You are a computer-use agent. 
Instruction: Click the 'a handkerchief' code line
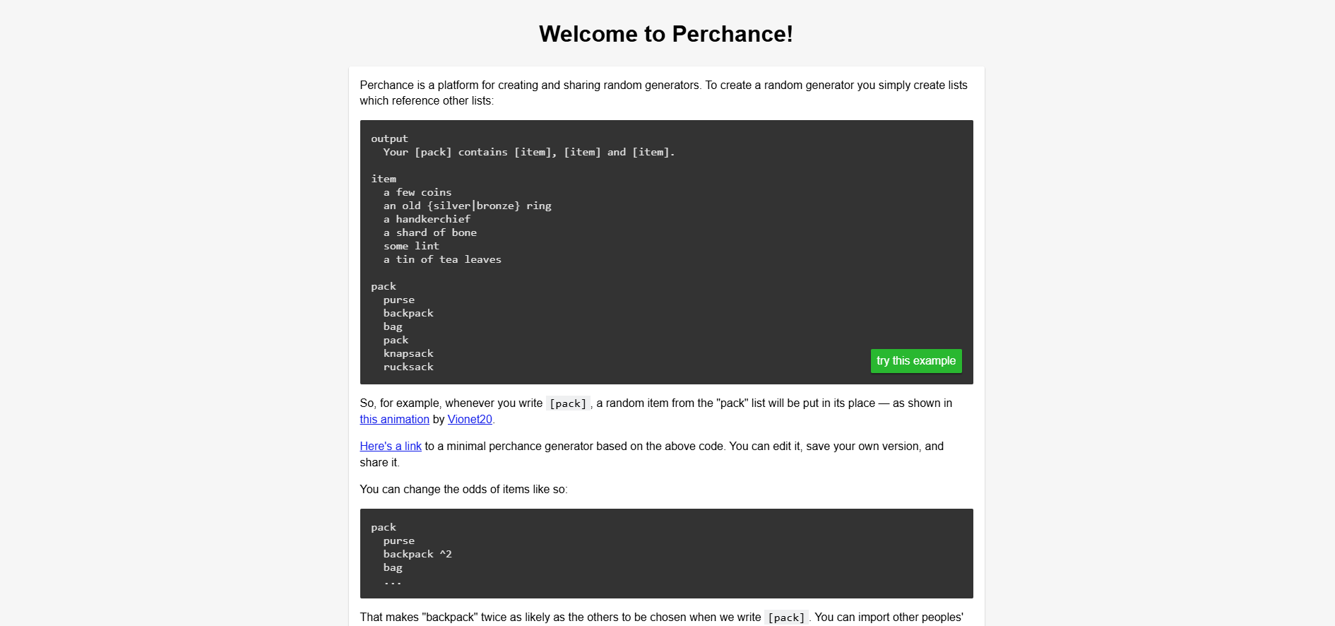pyautogui.click(x=427, y=220)
